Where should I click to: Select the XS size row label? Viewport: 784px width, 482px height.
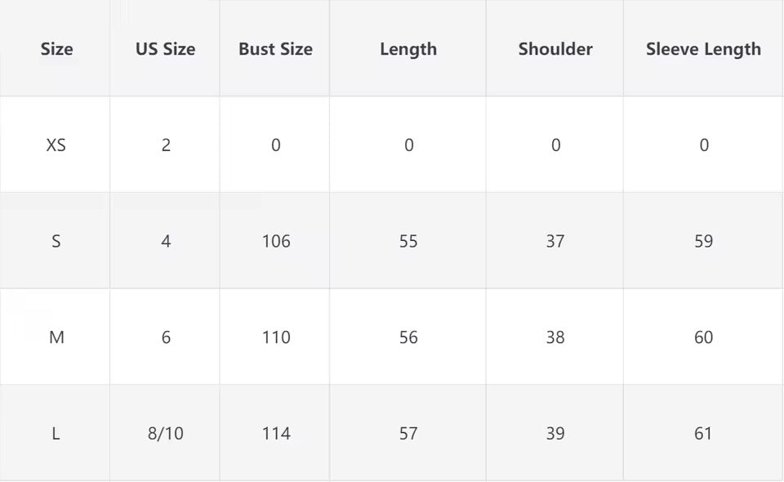[x=56, y=145]
